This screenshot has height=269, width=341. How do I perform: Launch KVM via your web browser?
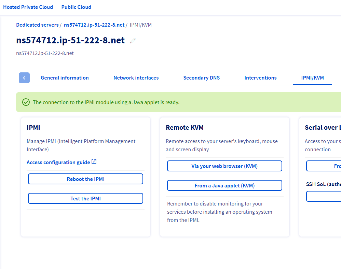[x=224, y=166]
